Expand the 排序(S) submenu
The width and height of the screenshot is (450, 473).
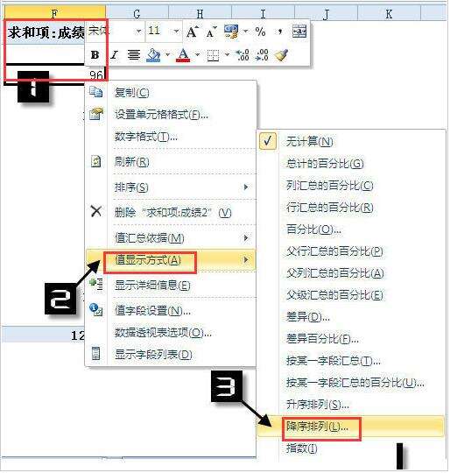[171, 187]
